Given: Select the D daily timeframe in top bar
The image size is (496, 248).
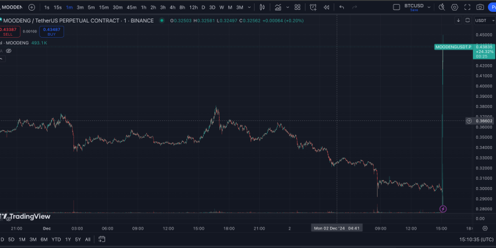Looking at the screenshot, I should 203,7.
